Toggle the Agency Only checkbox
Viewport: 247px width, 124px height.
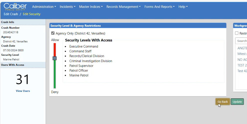click(53, 33)
